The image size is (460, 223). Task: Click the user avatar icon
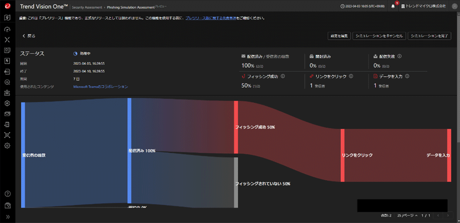pyautogui.click(x=453, y=6)
